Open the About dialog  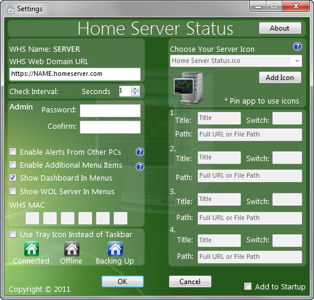click(x=280, y=28)
